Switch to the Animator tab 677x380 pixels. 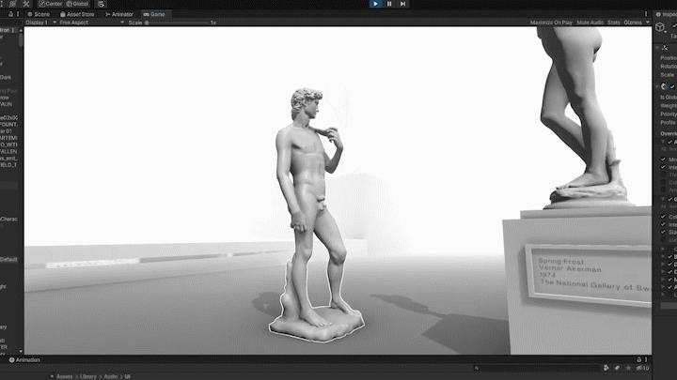pos(119,14)
